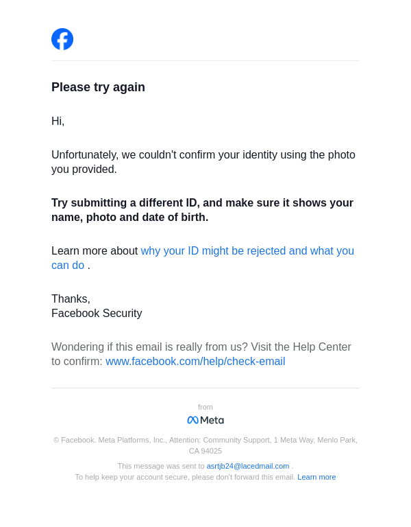Click the "Thanks," sign-off line

[71, 299]
